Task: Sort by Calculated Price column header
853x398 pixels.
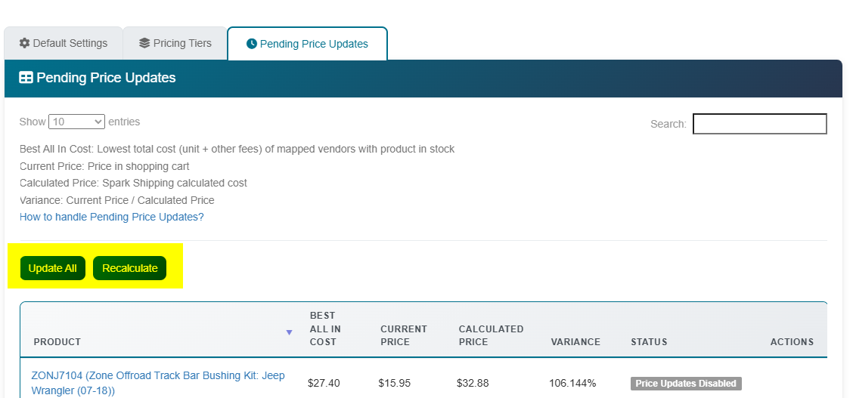Action: point(491,335)
